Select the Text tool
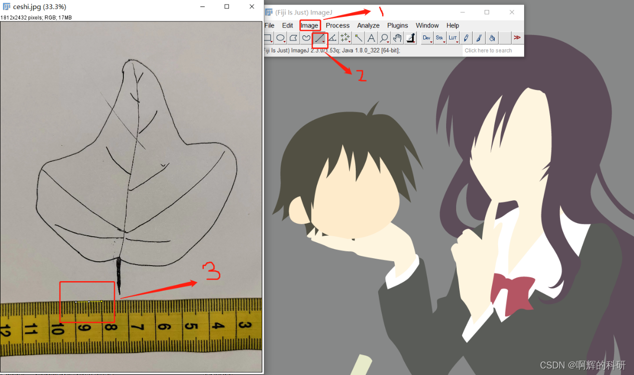Image resolution: width=634 pixels, height=375 pixels. (371, 38)
